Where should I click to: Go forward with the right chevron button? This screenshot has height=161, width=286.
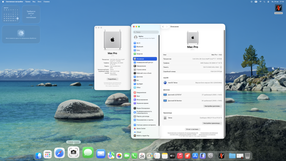pyautogui.click(x=167, y=27)
